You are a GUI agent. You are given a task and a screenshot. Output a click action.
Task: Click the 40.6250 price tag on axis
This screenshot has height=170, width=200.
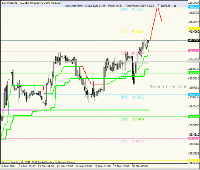pos(194,7)
